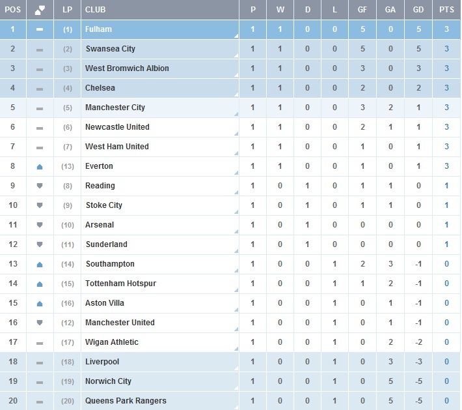The height and width of the screenshot is (410, 462).
Task: Expand the Liverpool row corner triangle
Action: tap(236, 368)
